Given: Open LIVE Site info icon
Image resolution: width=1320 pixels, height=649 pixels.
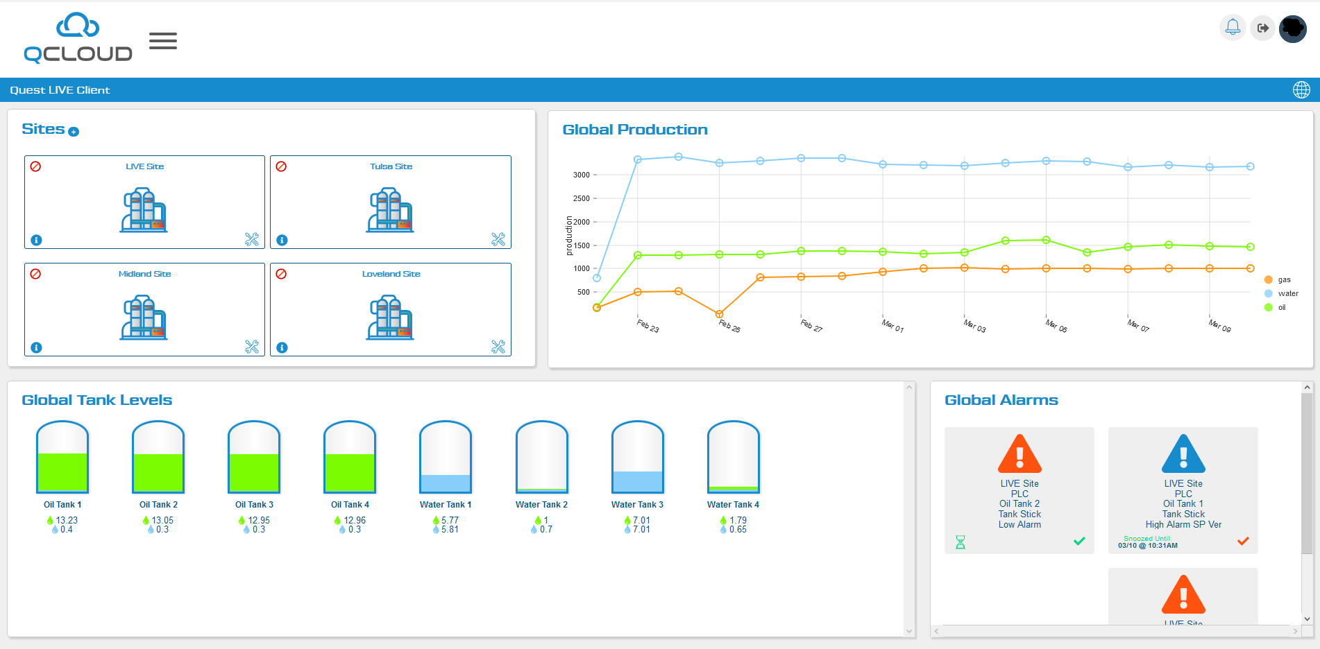Looking at the screenshot, I should pyautogui.click(x=37, y=240).
